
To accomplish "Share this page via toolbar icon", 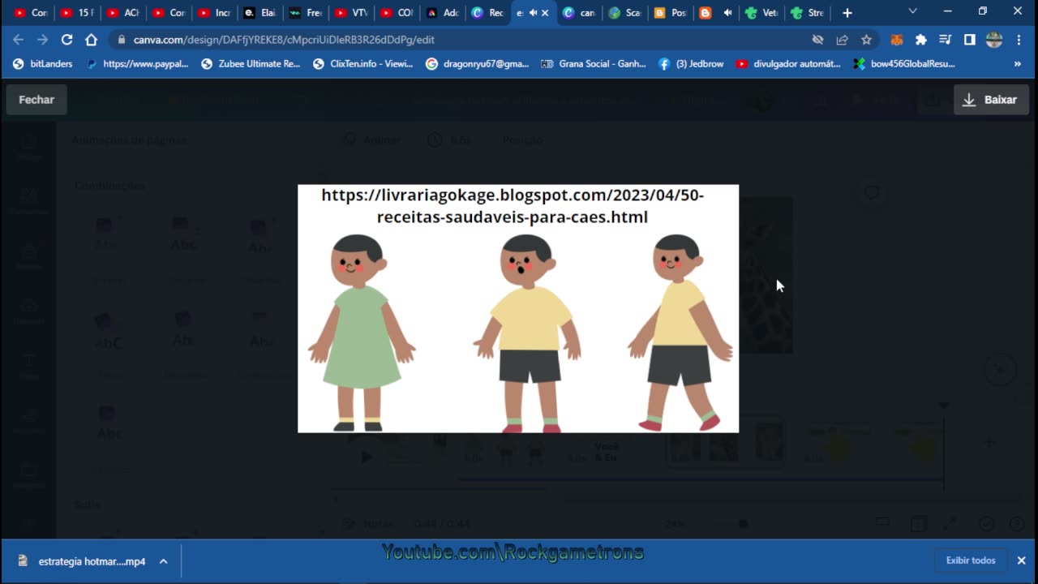I will pos(842,39).
